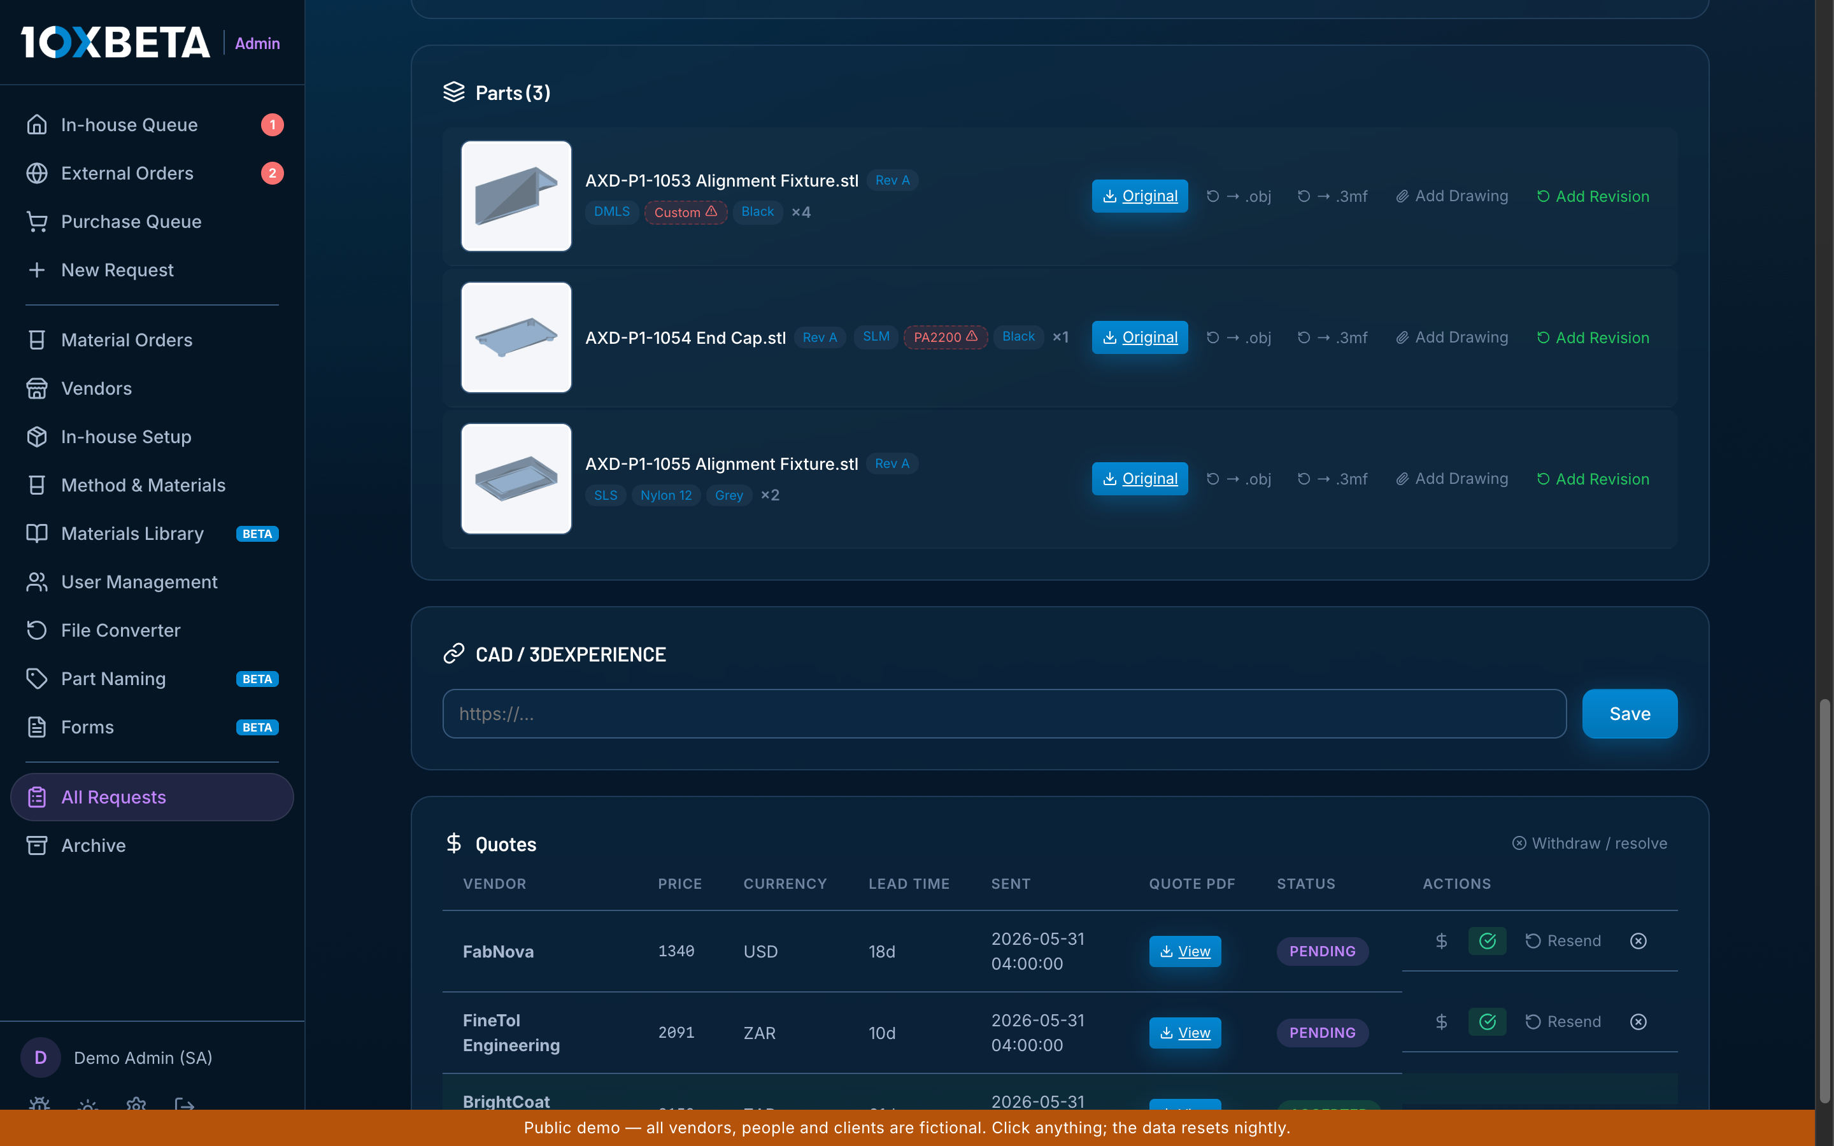
Task: Open Material Orders
Action: tap(152, 341)
